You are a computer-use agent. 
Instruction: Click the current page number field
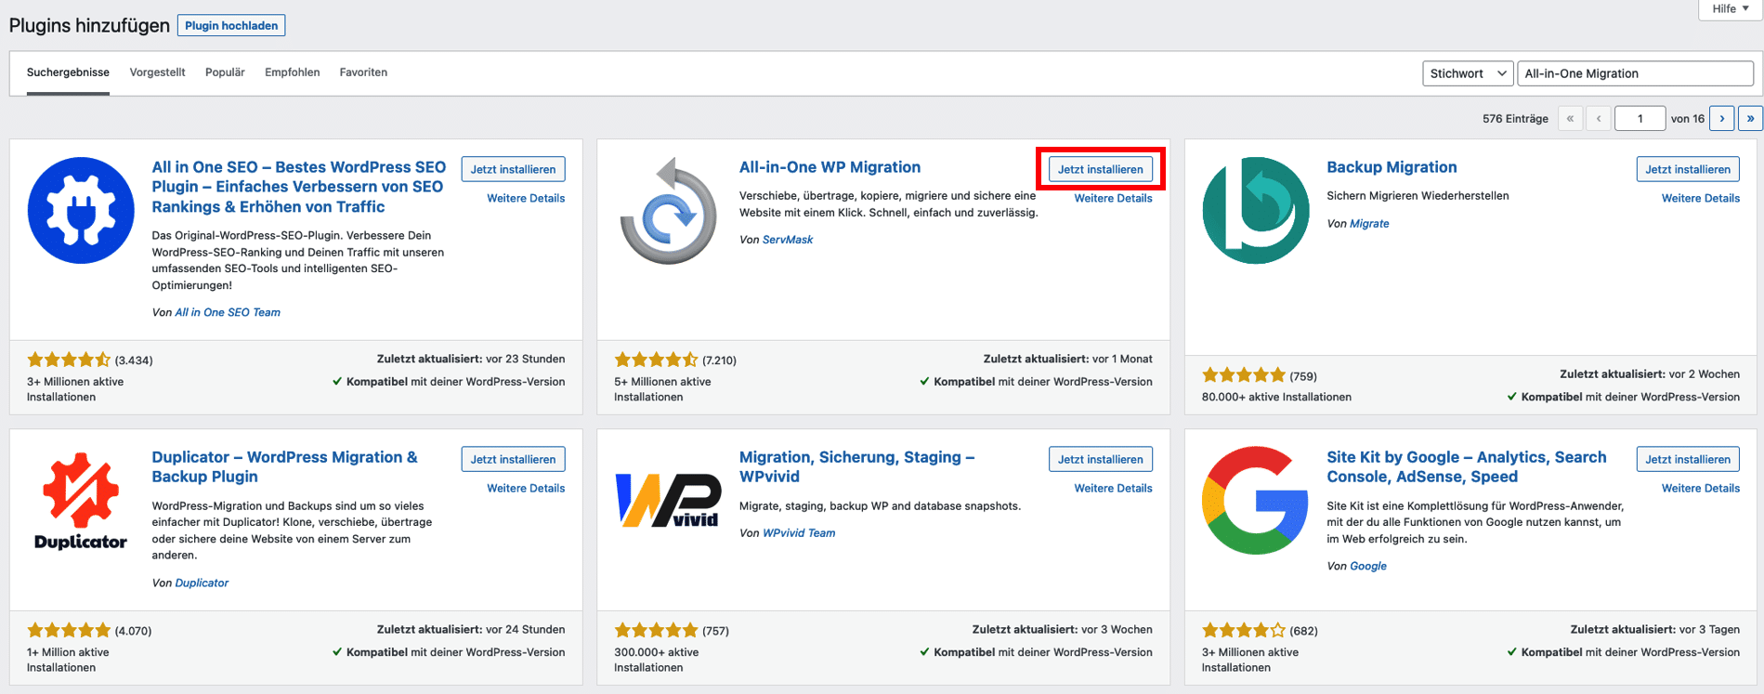pos(1640,118)
